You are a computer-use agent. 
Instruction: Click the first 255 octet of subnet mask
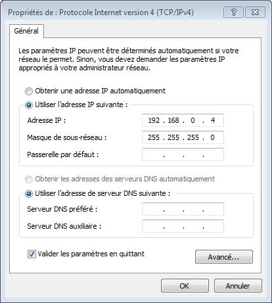[154, 137]
